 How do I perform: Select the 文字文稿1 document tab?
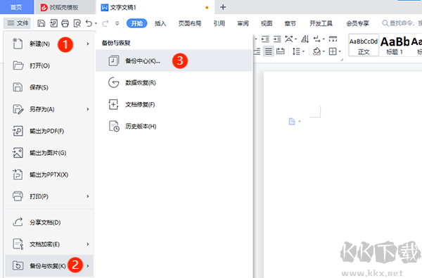pyautogui.click(x=155, y=7)
